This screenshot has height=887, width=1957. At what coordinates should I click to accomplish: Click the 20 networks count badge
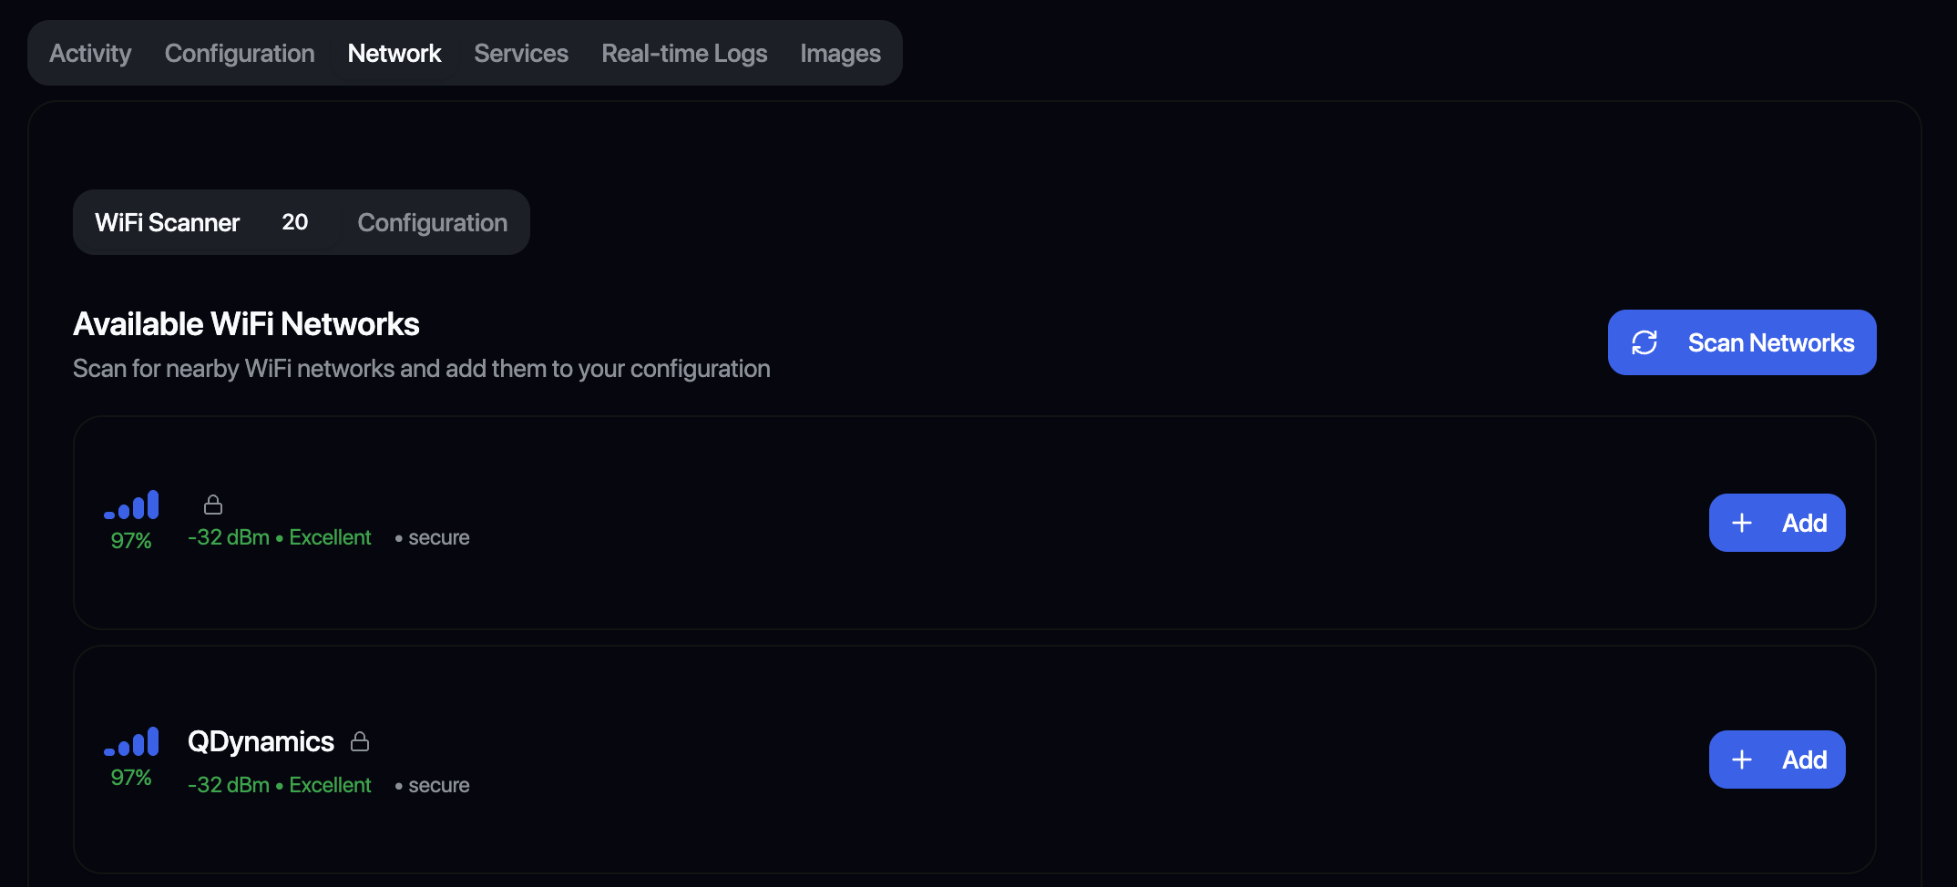(294, 222)
